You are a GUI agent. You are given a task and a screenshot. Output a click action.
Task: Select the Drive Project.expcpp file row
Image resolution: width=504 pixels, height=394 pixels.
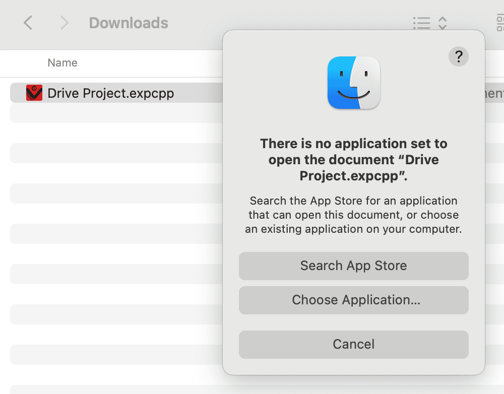pos(110,93)
